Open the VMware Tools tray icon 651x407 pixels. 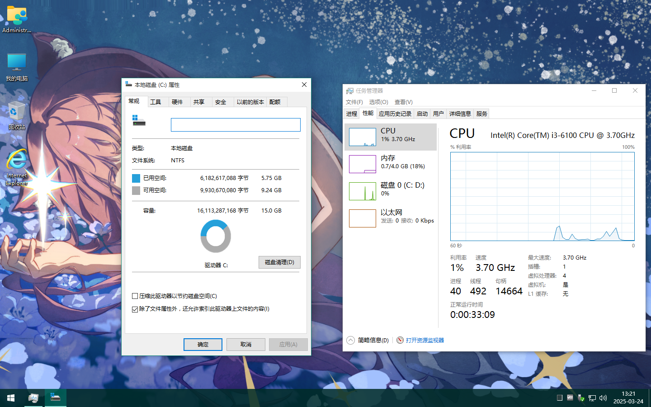tap(570, 398)
